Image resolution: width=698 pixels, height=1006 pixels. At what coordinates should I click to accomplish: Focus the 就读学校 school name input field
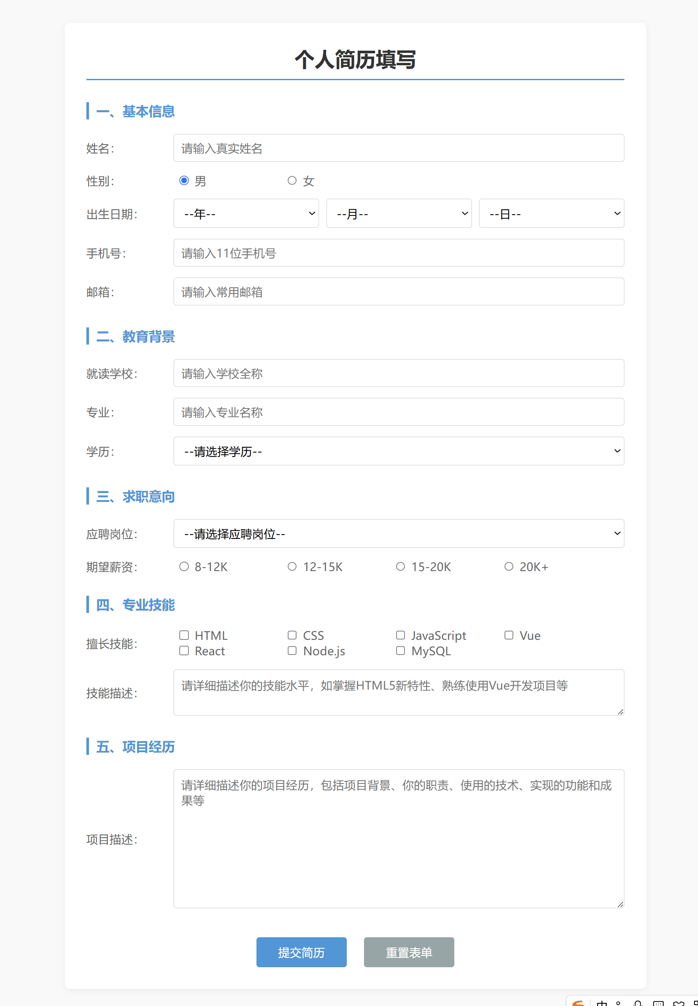pos(399,373)
